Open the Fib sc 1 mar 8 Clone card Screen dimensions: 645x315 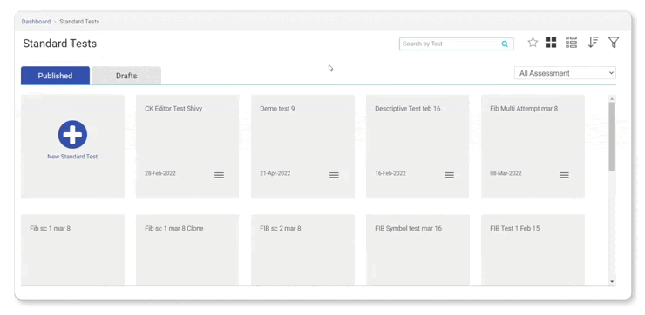point(187,250)
